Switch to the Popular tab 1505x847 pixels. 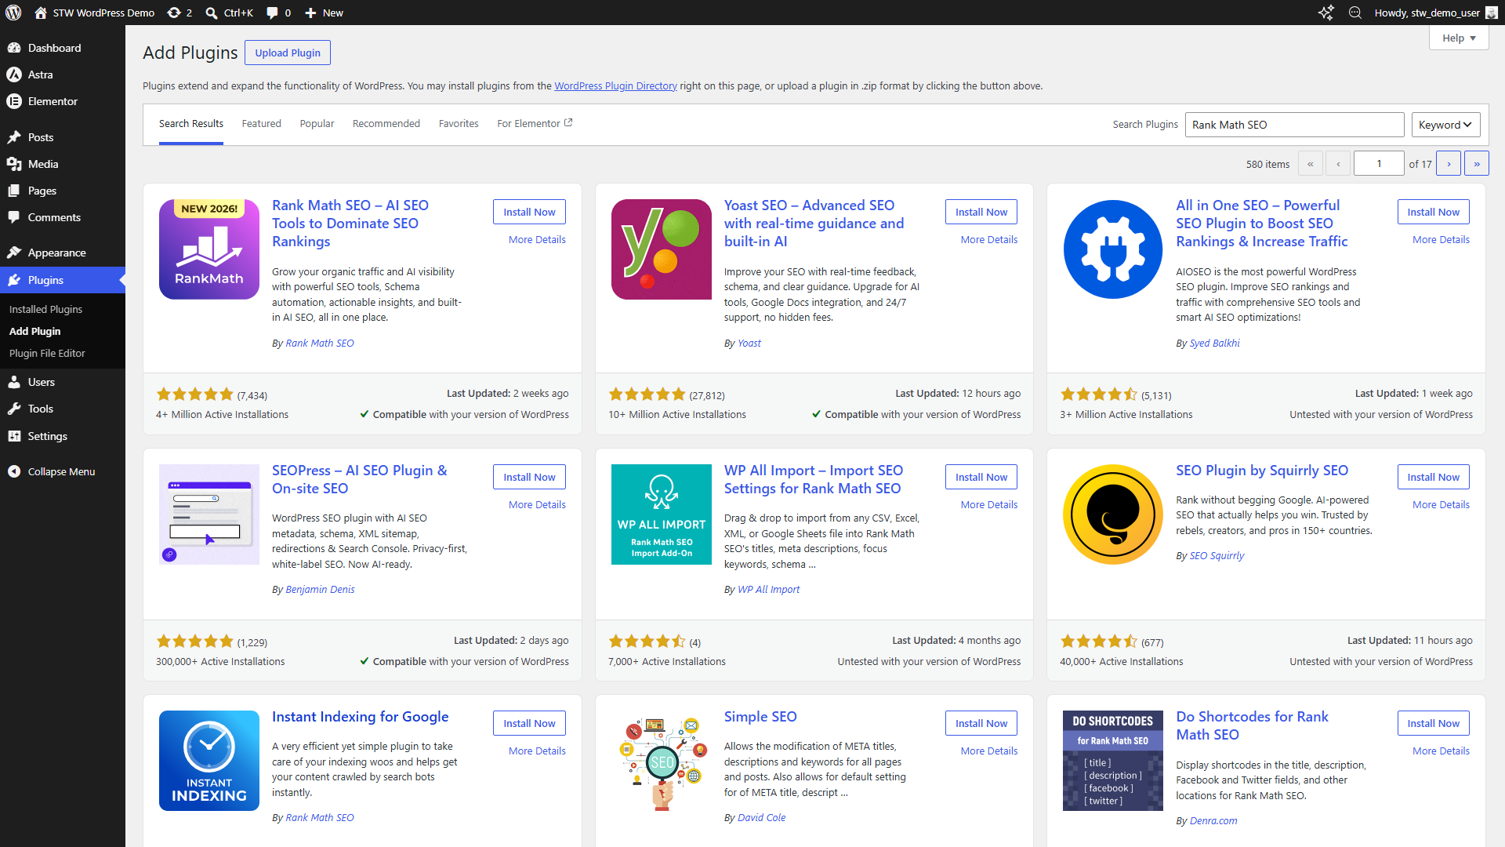tap(317, 124)
